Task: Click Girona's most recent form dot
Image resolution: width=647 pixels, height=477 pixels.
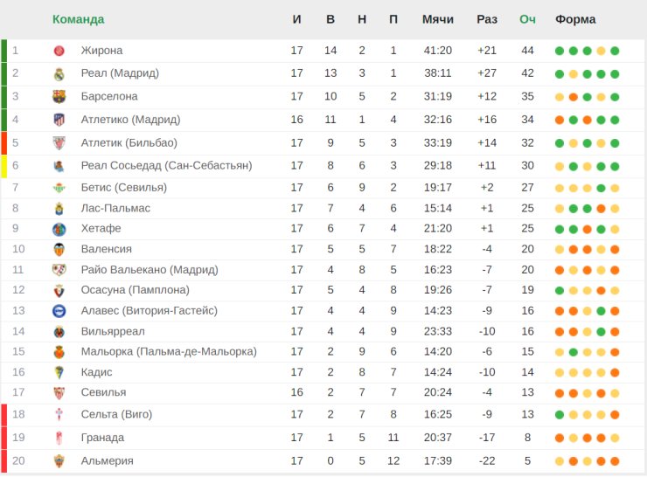Action: [615, 51]
